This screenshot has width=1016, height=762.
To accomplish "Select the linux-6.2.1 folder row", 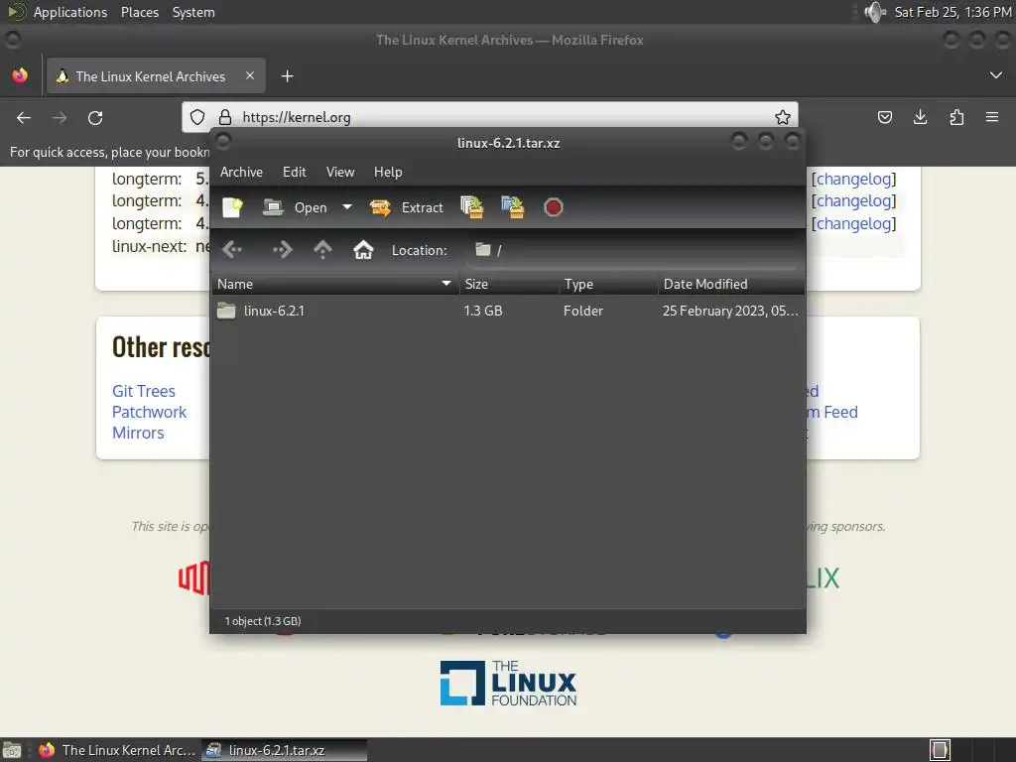I will pos(508,311).
